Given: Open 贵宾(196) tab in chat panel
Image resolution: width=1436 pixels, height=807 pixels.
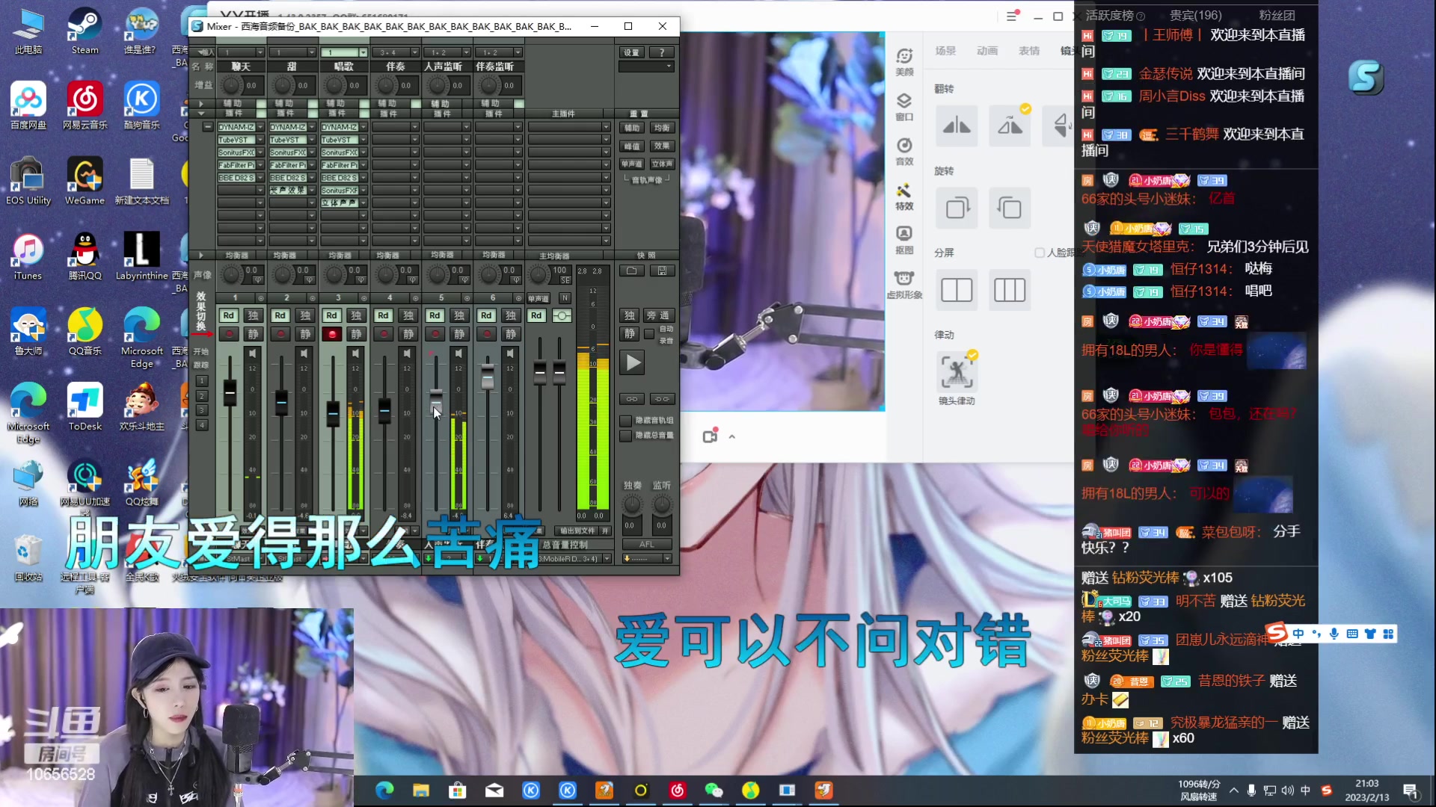Looking at the screenshot, I should click(1195, 15).
